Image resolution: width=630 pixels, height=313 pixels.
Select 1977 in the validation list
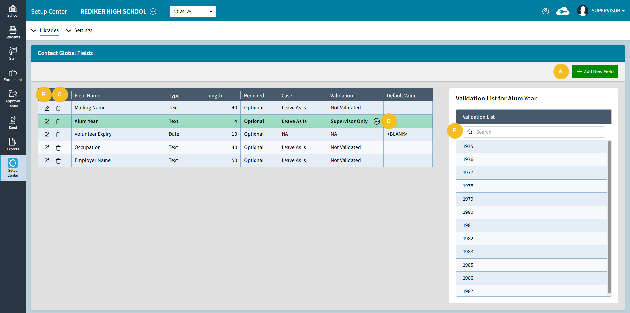(x=531, y=173)
